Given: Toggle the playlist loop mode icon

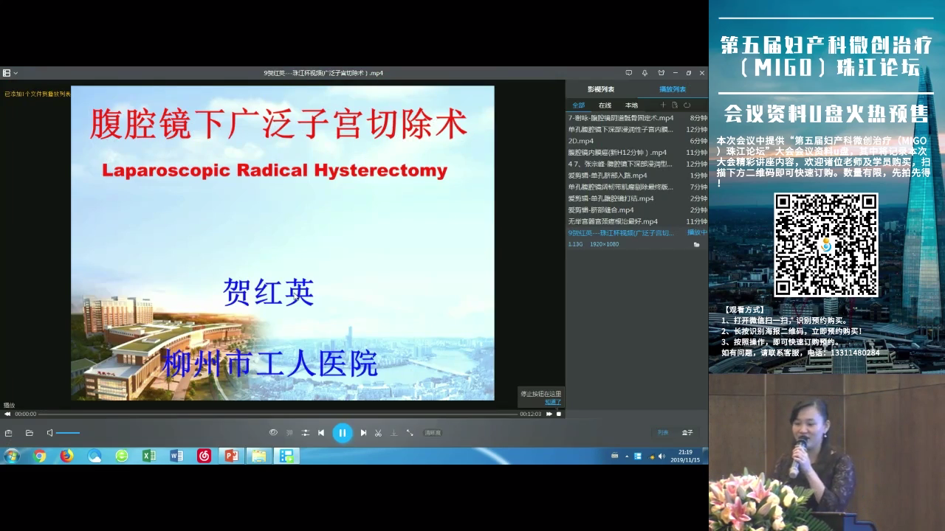Looking at the screenshot, I should (687, 105).
